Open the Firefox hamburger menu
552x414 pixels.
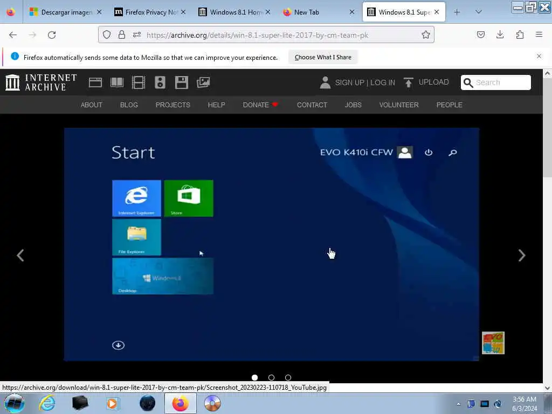(539, 34)
